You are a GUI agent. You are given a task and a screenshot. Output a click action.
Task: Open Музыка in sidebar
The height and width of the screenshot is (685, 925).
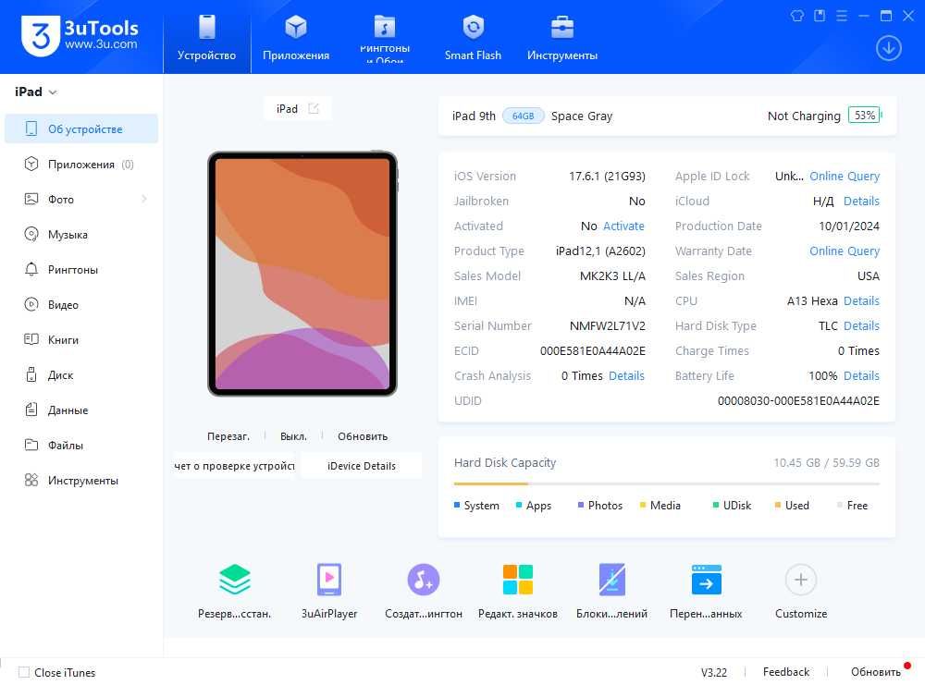pyautogui.click(x=81, y=235)
